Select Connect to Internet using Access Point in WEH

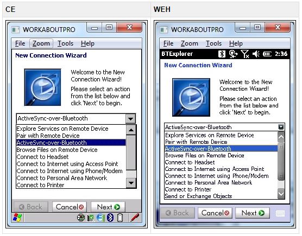pyautogui.click(x=221, y=169)
